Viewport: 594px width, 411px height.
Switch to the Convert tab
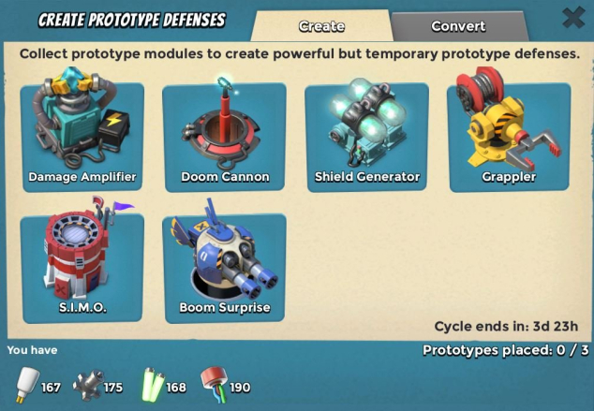click(458, 26)
